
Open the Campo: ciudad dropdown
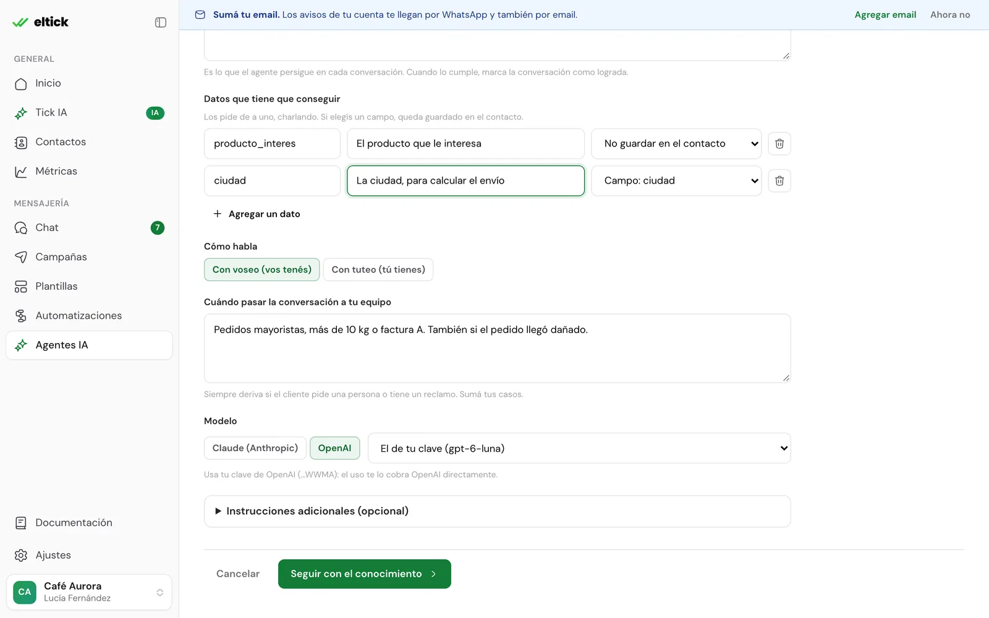point(676,180)
